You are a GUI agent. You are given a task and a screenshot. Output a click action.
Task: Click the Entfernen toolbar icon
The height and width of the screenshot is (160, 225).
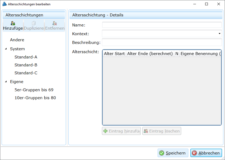click(x=55, y=23)
